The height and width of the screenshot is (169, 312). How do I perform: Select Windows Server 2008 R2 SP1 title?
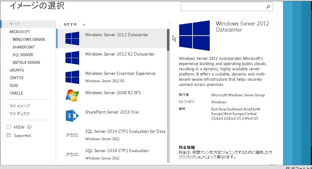113,93
